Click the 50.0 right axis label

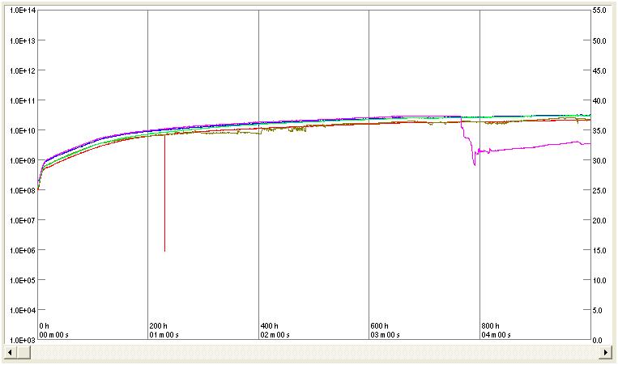(599, 40)
